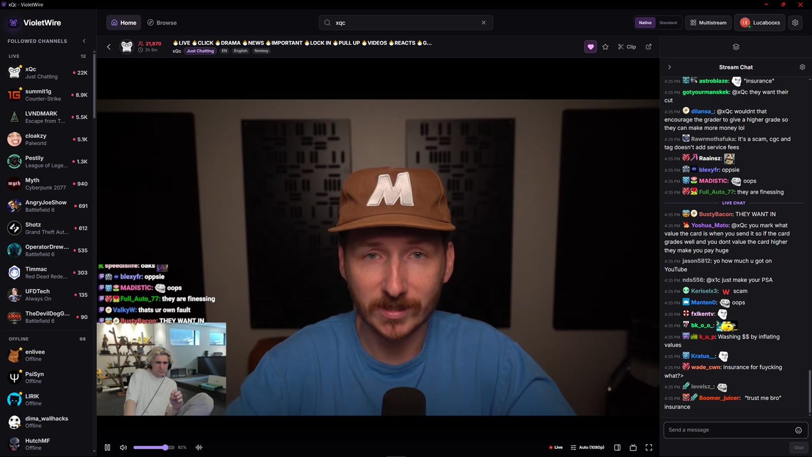Open the Home tab
The image size is (812, 457).
[x=124, y=23]
